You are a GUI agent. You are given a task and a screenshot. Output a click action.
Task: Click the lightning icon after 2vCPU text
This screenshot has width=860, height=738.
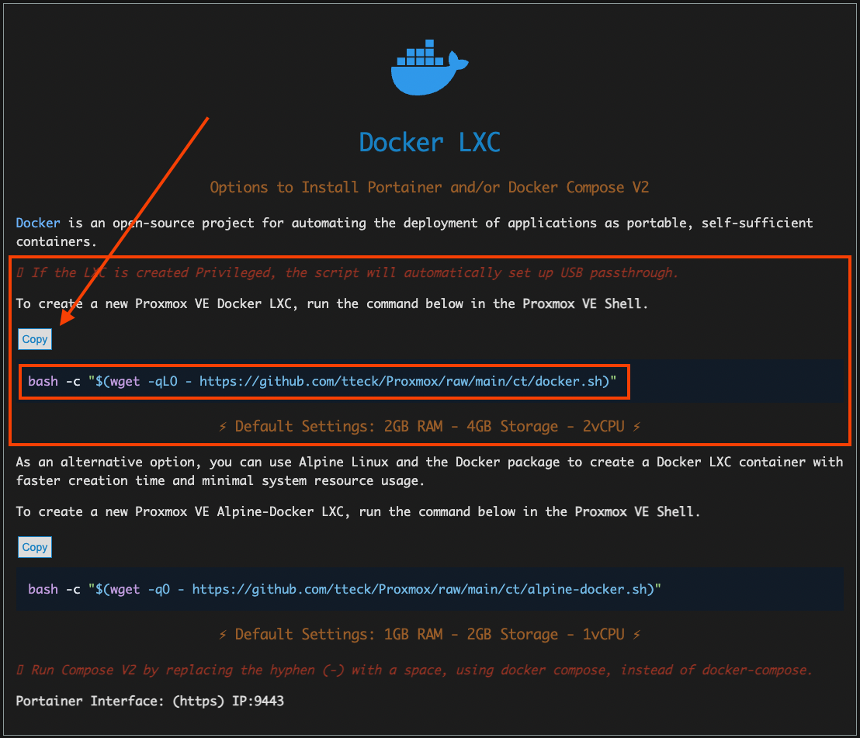(x=637, y=426)
